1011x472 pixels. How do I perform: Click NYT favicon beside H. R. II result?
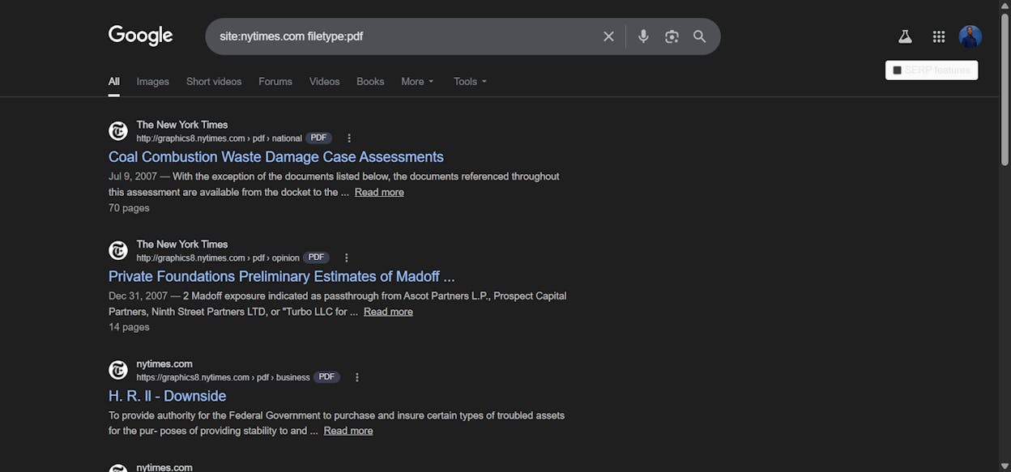(118, 370)
